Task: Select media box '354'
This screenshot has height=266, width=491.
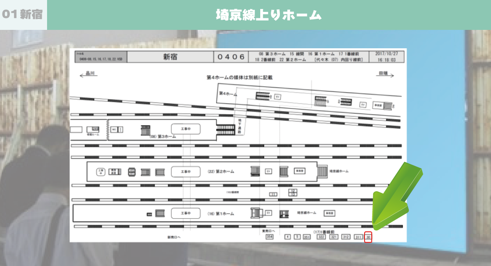Action: coord(269,237)
